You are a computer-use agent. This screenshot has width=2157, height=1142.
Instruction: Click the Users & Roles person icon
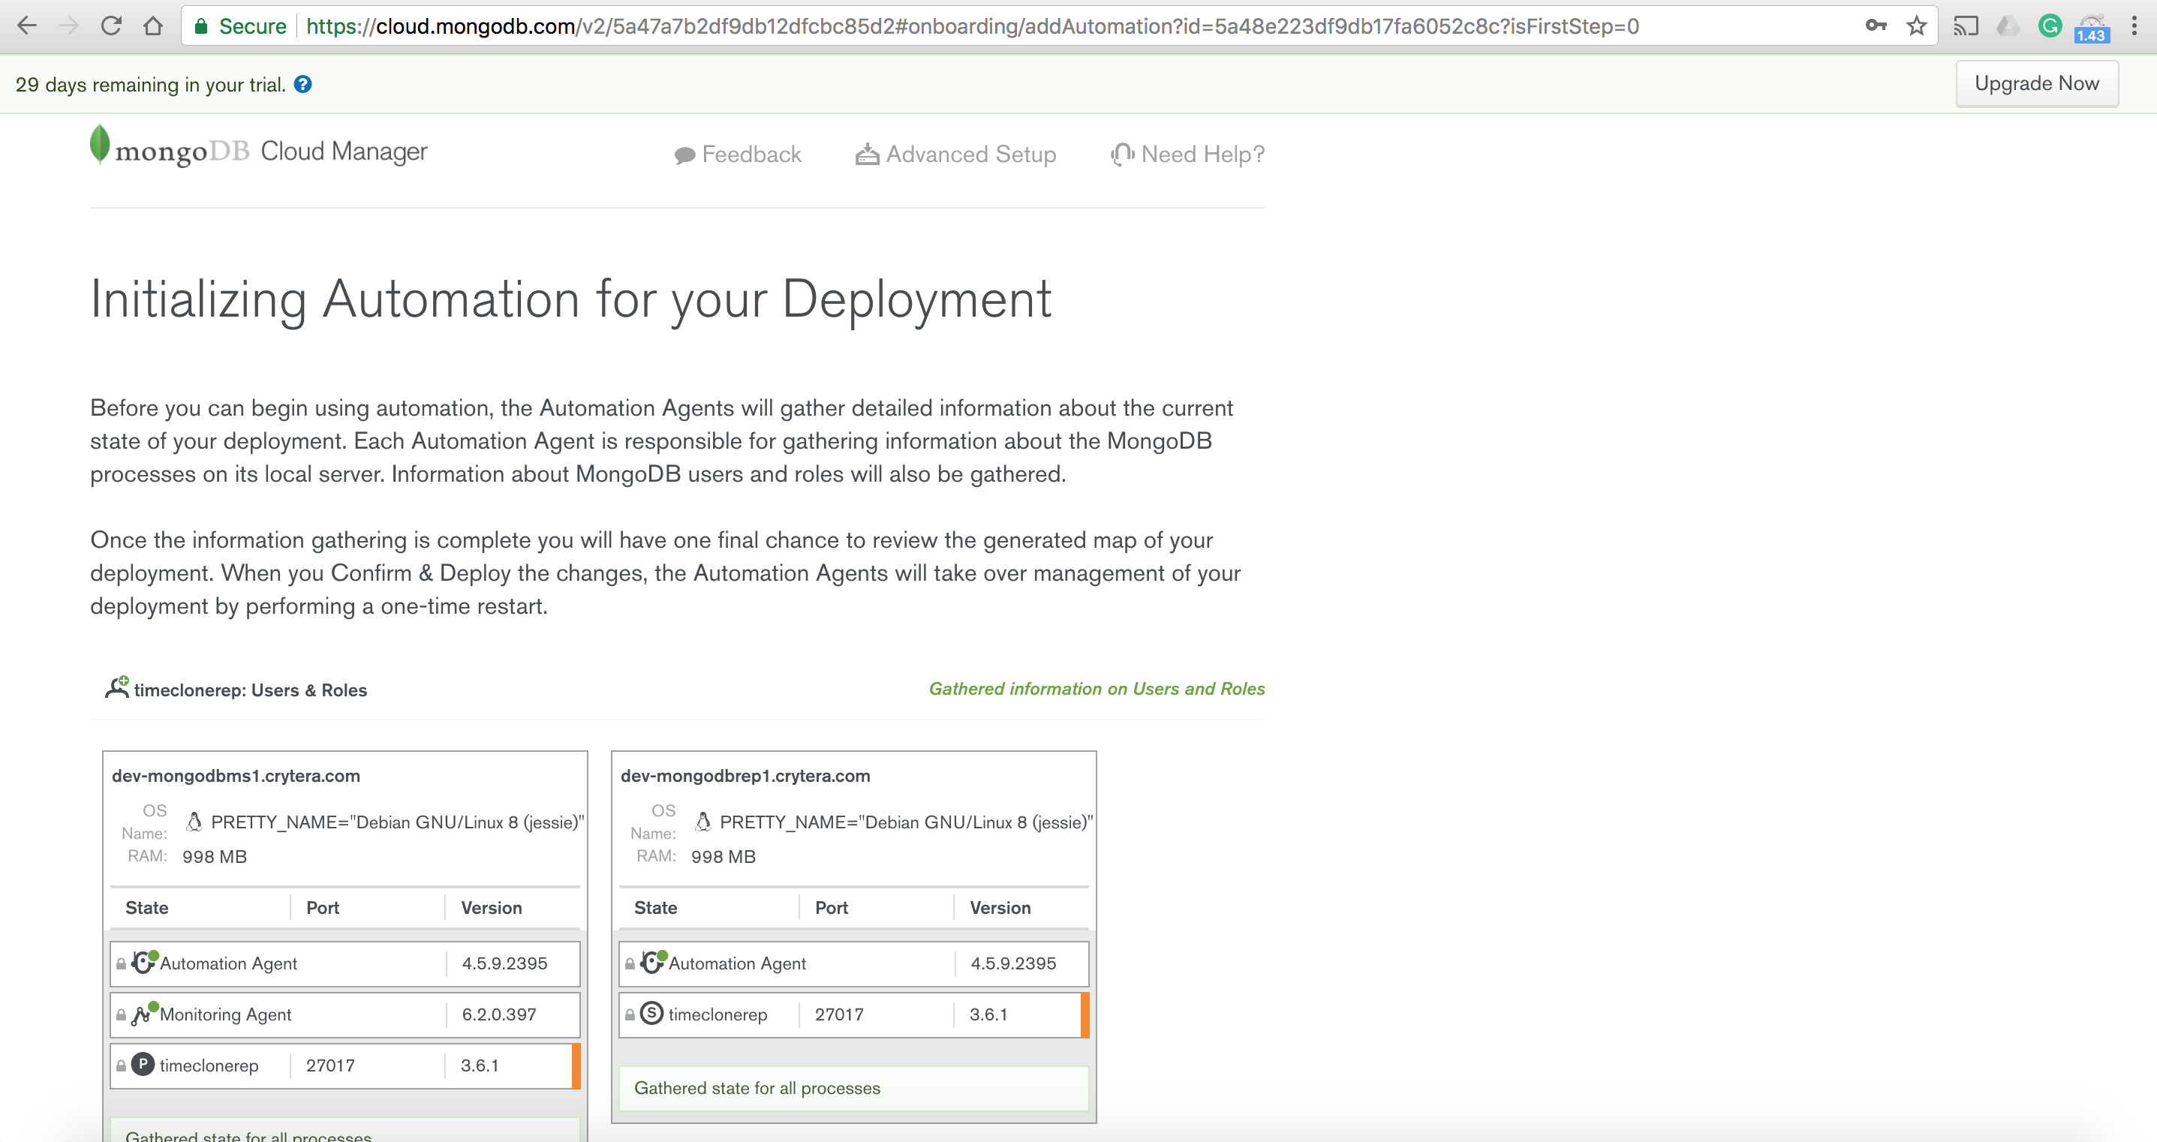click(x=116, y=687)
